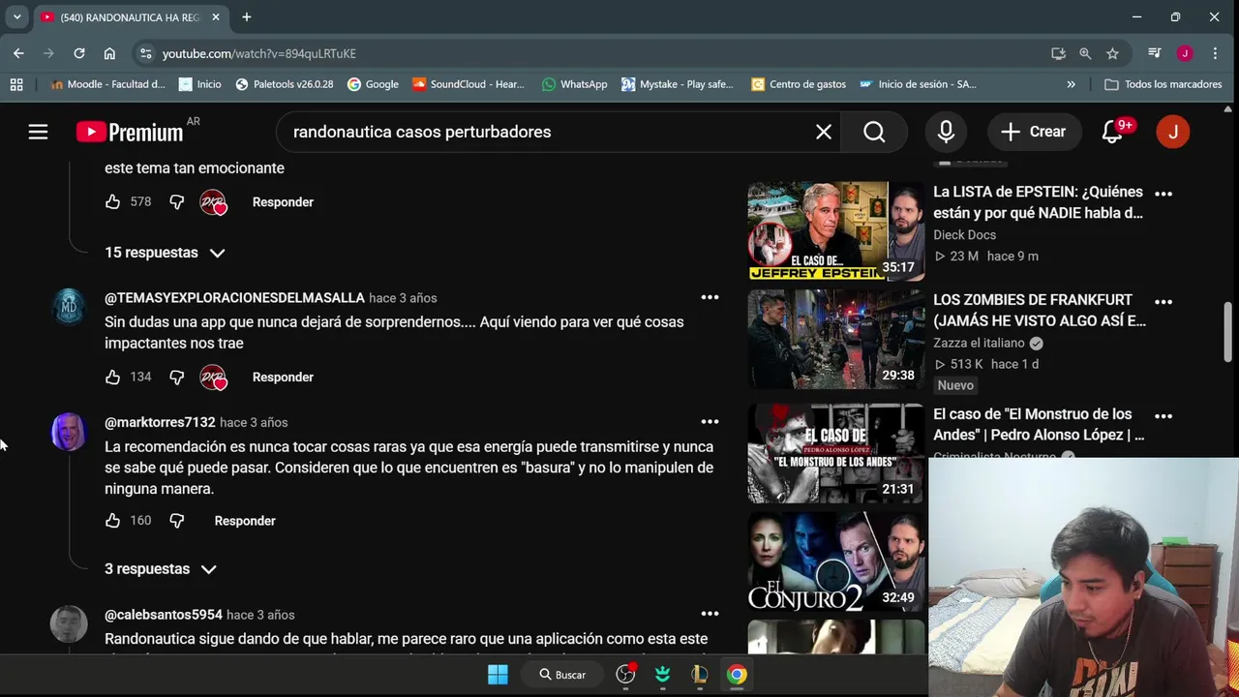This screenshot has width=1239, height=697.
Task: Open options menu for calebsantos5954 comment
Action: click(710, 614)
